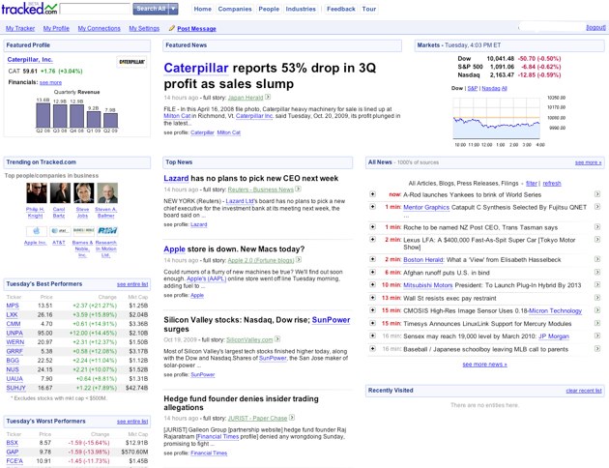
Task: Open the Tour menu item
Action: pos(369,9)
